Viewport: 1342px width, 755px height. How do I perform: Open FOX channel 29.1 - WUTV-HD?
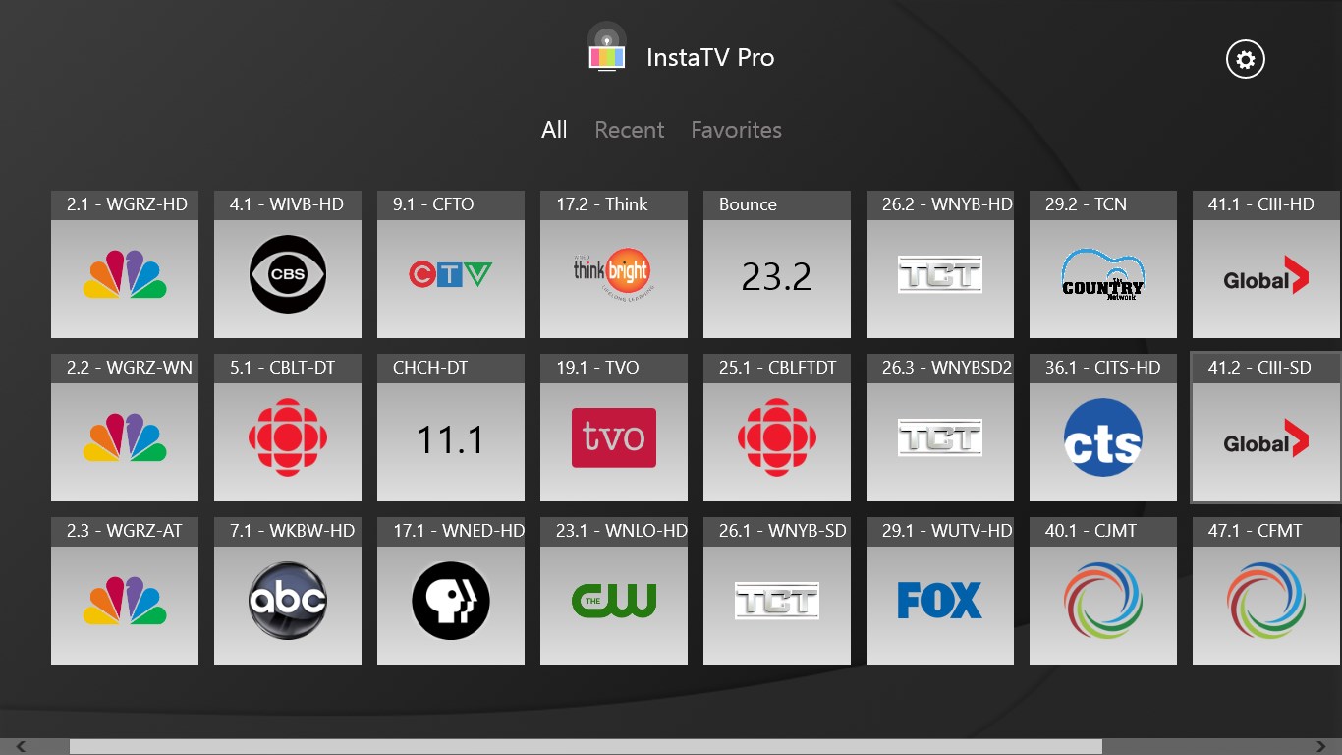pos(940,591)
